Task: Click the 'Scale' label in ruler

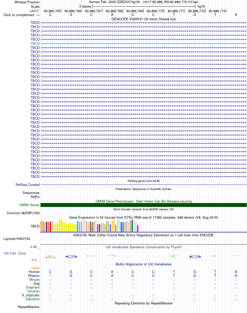Action: [x=35, y=6]
